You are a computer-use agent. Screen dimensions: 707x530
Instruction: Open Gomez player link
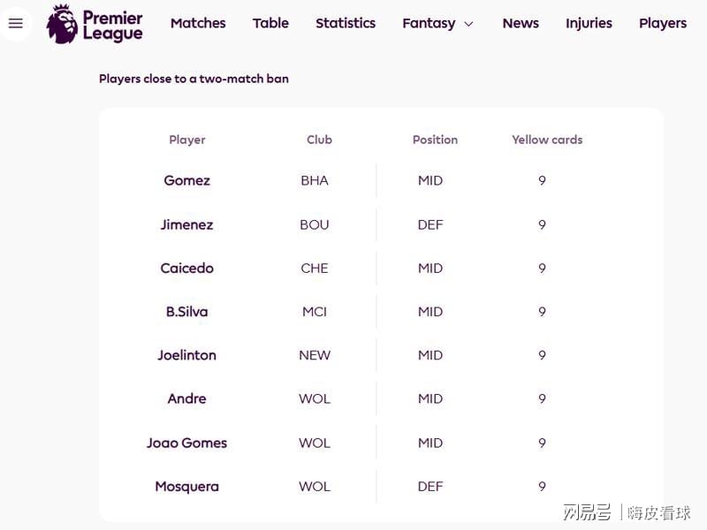187,180
